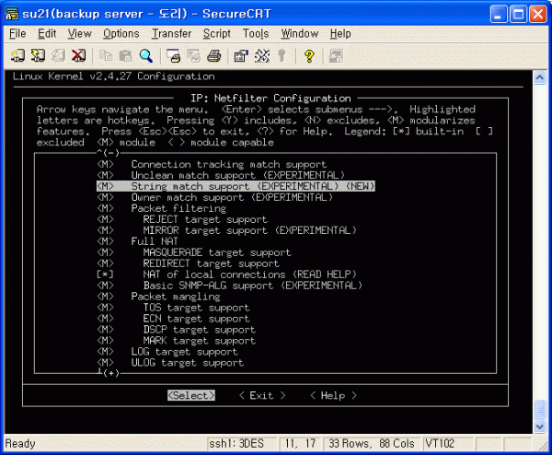
Task: Click the highlighted <Select> button
Action: (191, 395)
